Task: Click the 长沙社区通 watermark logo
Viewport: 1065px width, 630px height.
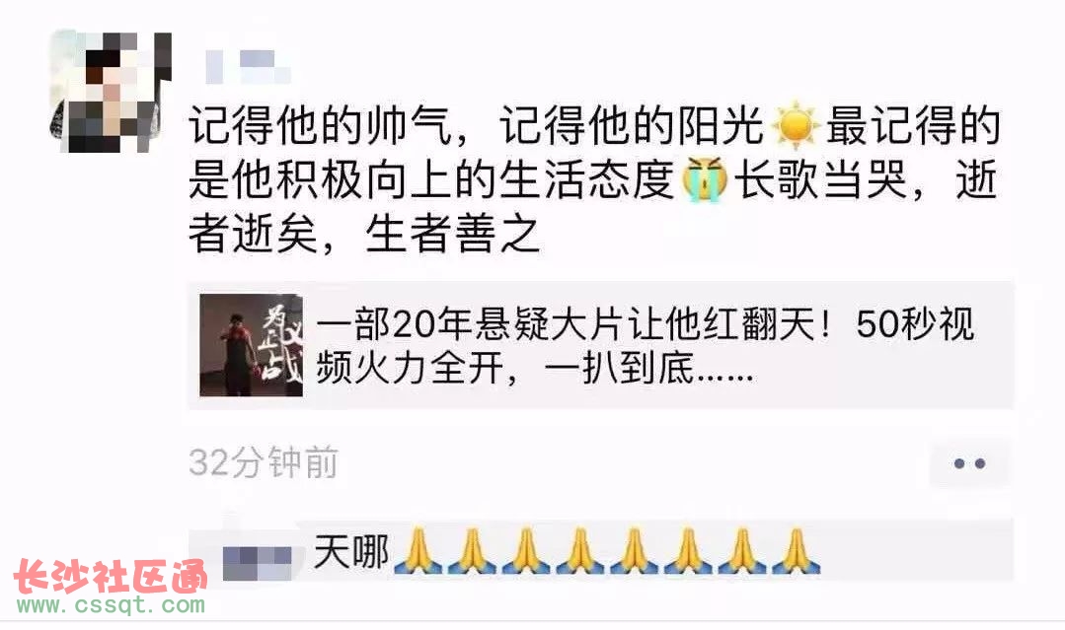Action: pyautogui.click(x=111, y=577)
